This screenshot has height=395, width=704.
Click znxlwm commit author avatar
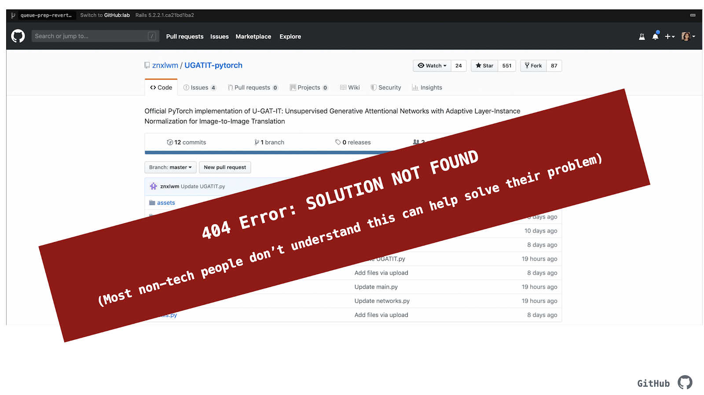point(153,186)
